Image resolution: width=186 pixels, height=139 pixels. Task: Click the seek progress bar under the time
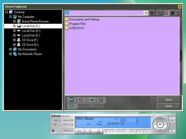(126, 127)
